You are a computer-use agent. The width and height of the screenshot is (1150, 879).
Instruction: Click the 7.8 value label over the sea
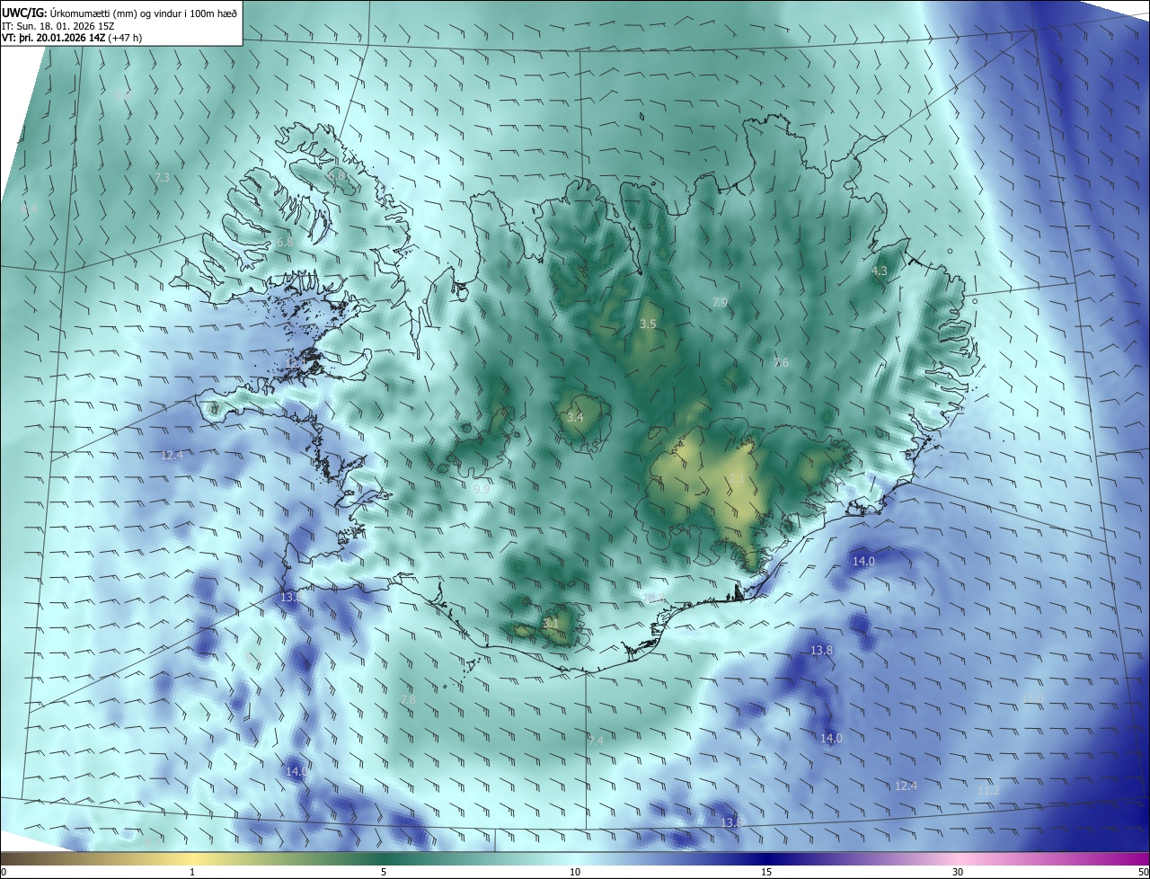[407, 699]
